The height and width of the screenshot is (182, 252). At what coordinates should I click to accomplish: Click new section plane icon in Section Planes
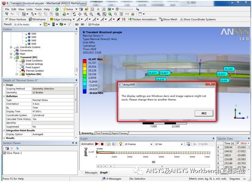click(x=7, y=148)
